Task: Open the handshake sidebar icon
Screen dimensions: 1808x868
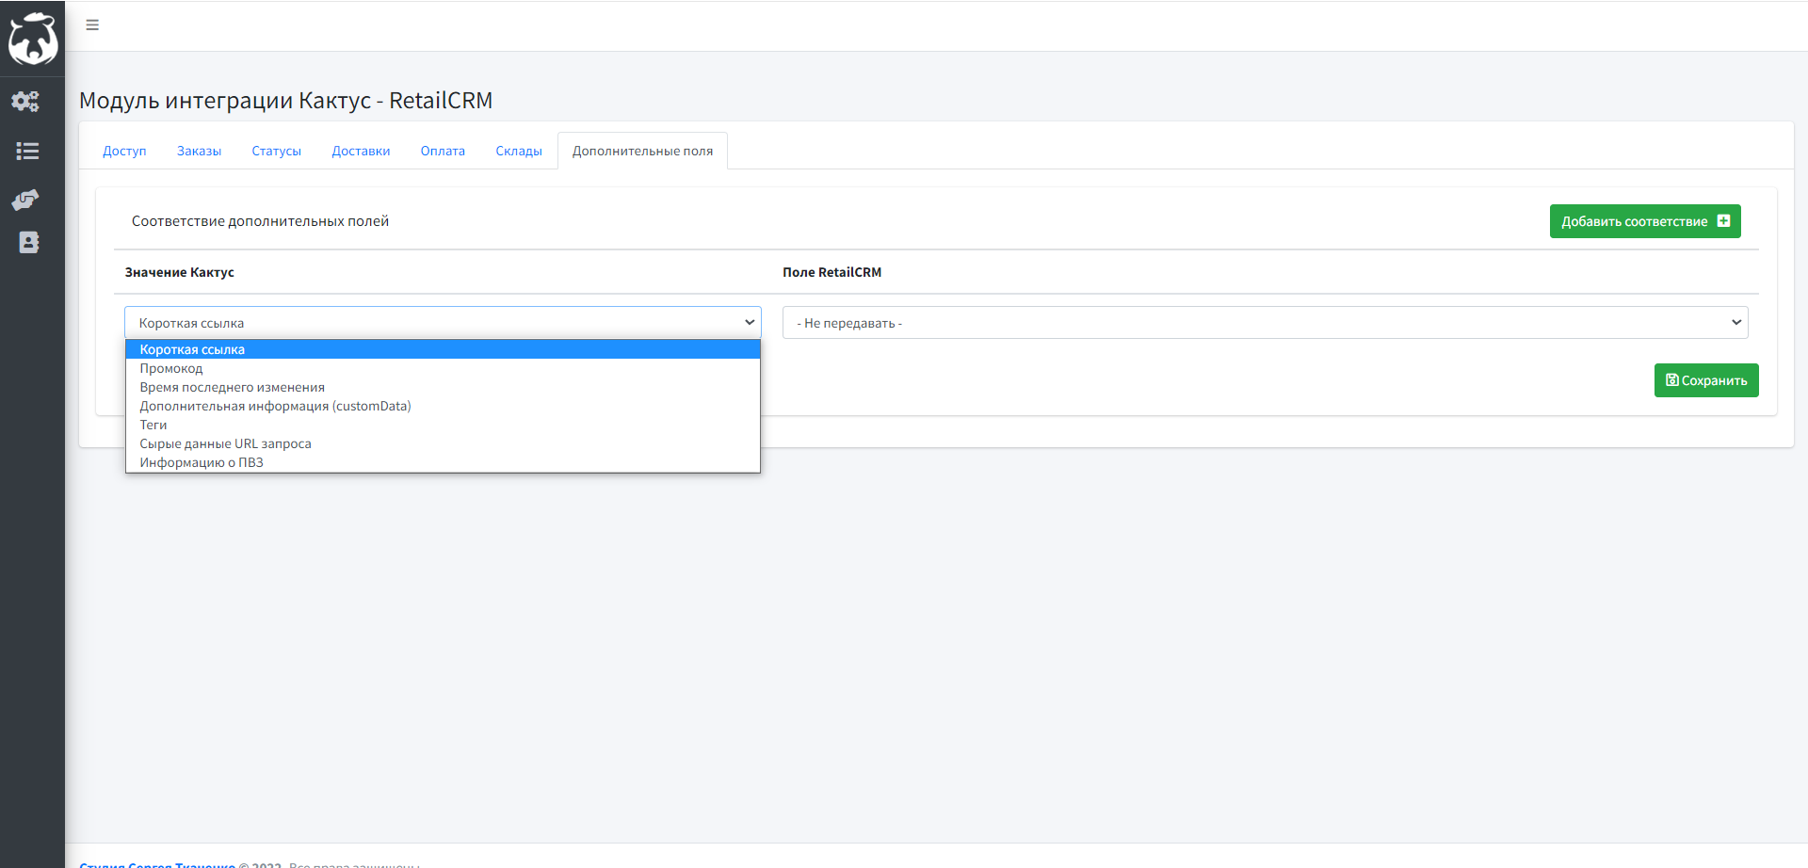Action: click(x=25, y=199)
